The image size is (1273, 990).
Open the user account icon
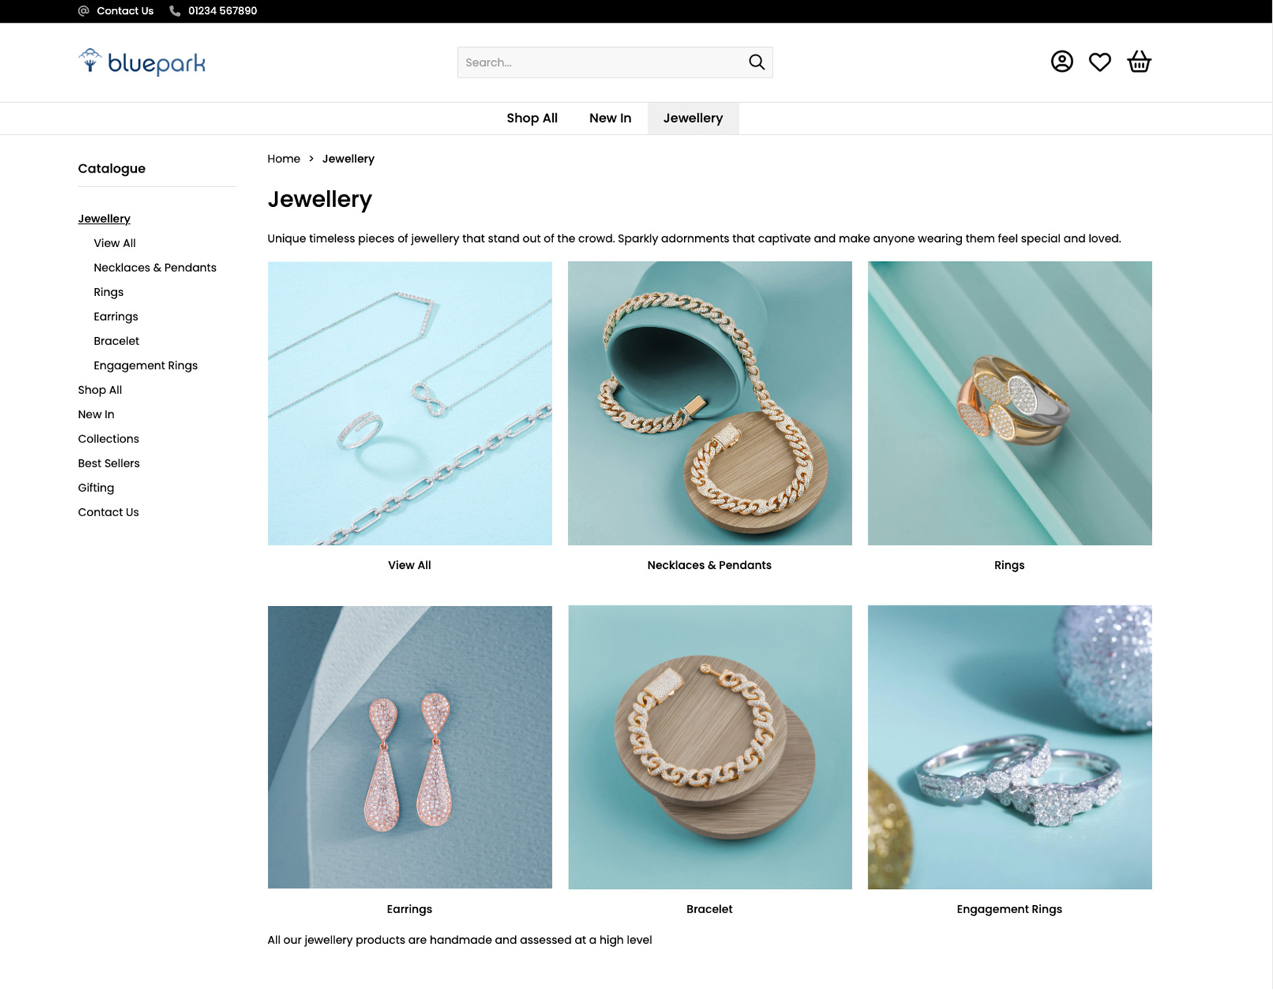(1062, 61)
